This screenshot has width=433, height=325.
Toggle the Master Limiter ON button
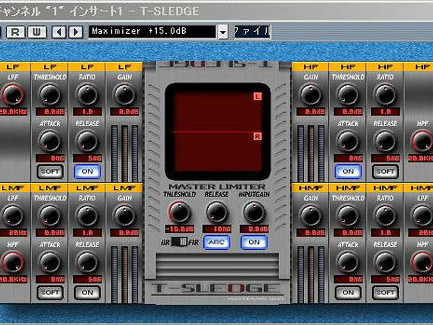click(x=254, y=242)
